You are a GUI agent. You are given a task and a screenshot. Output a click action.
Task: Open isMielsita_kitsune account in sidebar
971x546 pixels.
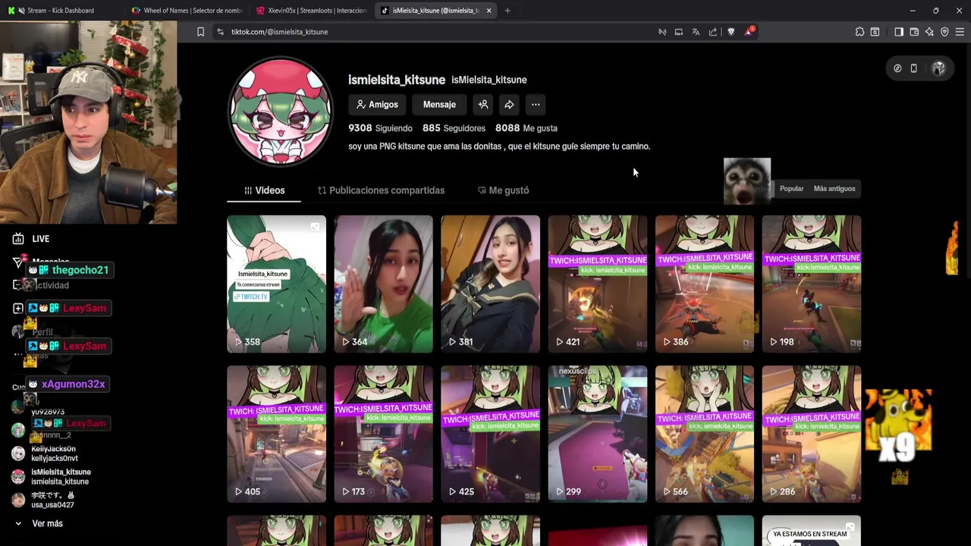point(52,476)
